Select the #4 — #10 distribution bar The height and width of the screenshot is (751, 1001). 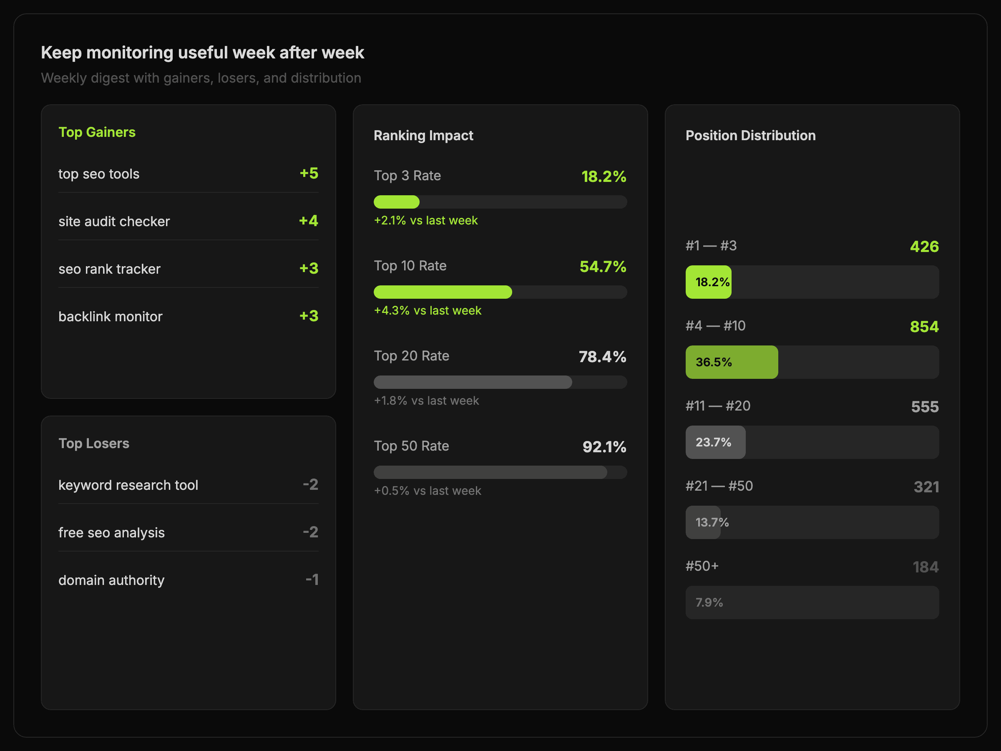[812, 362]
